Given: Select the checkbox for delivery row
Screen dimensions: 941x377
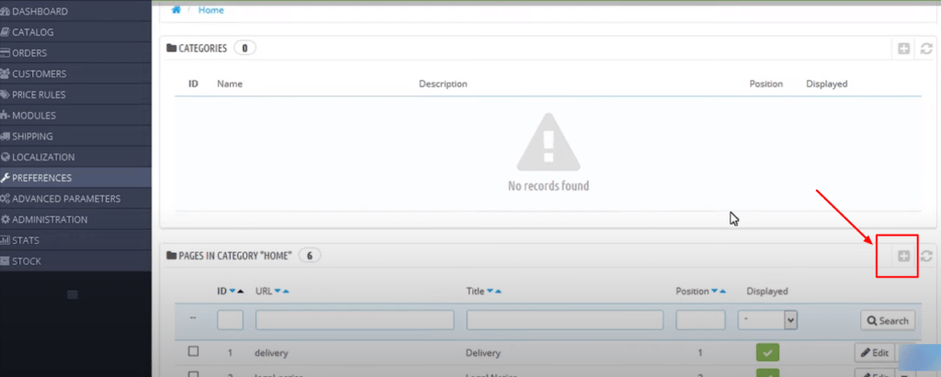Looking at the screenshot, I should click(x=193, y=351).
